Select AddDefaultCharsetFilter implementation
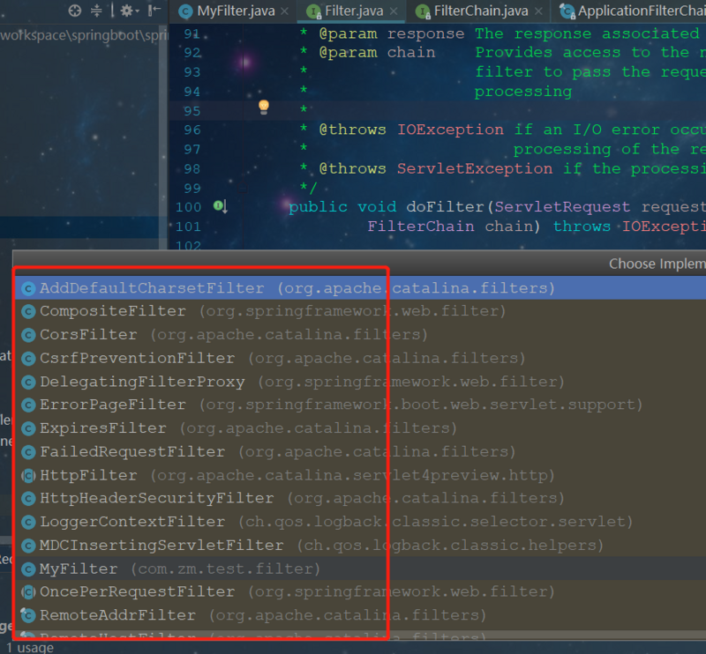The image size is (706, 654). tap(360, 288)
